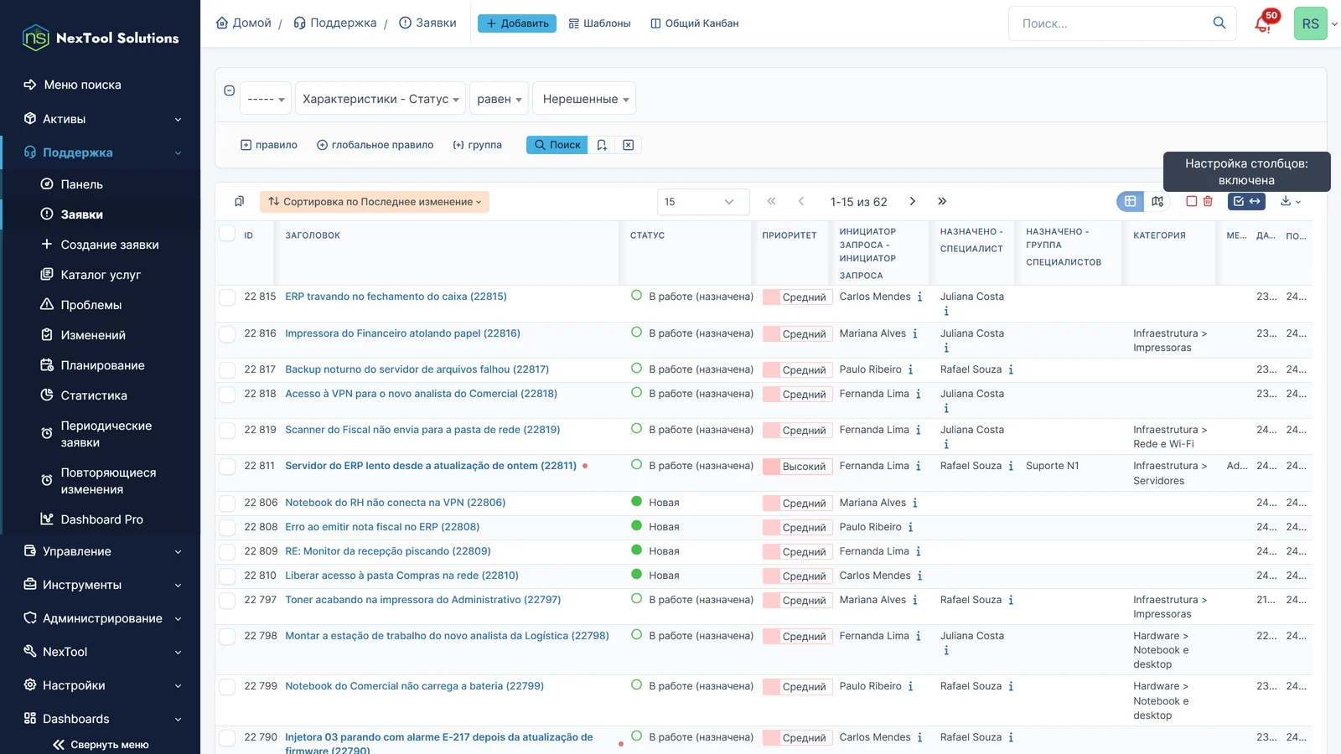Open the Характеристики - Статус dropdown
Viewport: 1341px width, 754px height.
coord(381,99)
